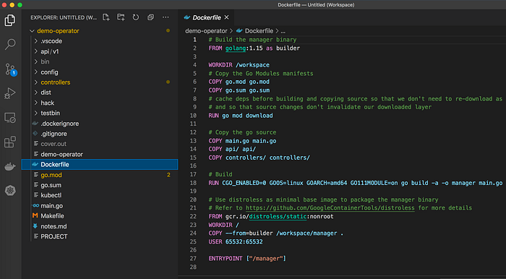This screenshot has width=506, height=279.
Task: Open the Run and Debug view
Action: [x=10, y=93]
